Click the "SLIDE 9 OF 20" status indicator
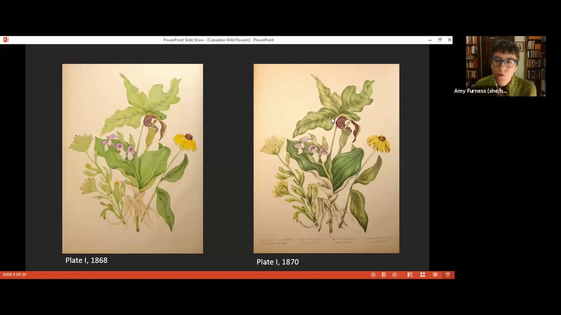561x315 pixels. coord(14,275)
